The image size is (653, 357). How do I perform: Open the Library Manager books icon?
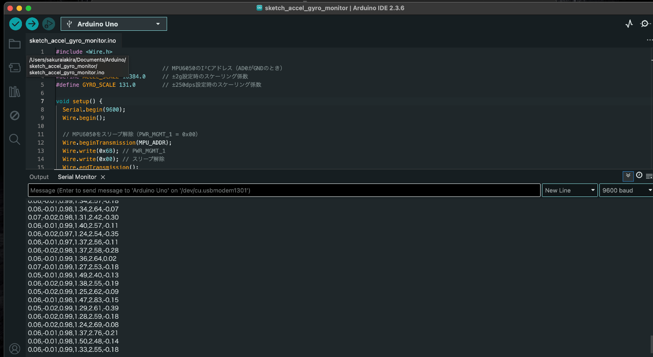click(x=14, y=91)
